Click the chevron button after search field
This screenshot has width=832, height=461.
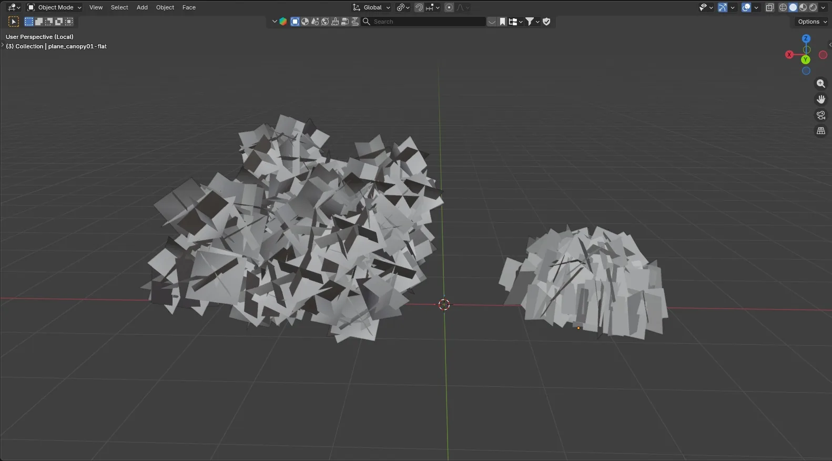(492, 22)
